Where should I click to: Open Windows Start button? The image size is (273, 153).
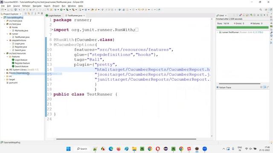[68, 149]
